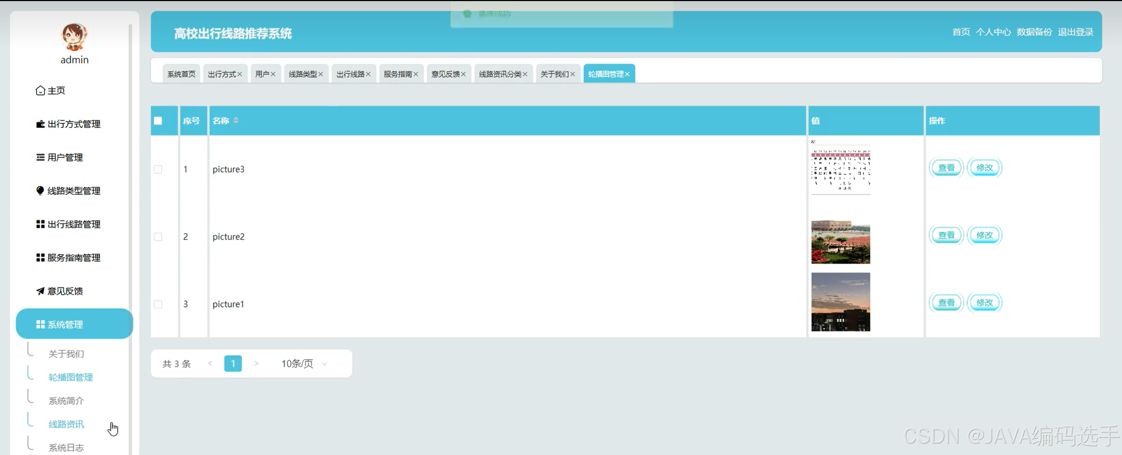Open 线路资讯 in the sidebar submenu
The height and width of the screenshot is (455, 1122).
click(x=66, y=424)
